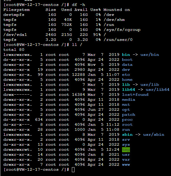Click the Mounted on column header

117,10
